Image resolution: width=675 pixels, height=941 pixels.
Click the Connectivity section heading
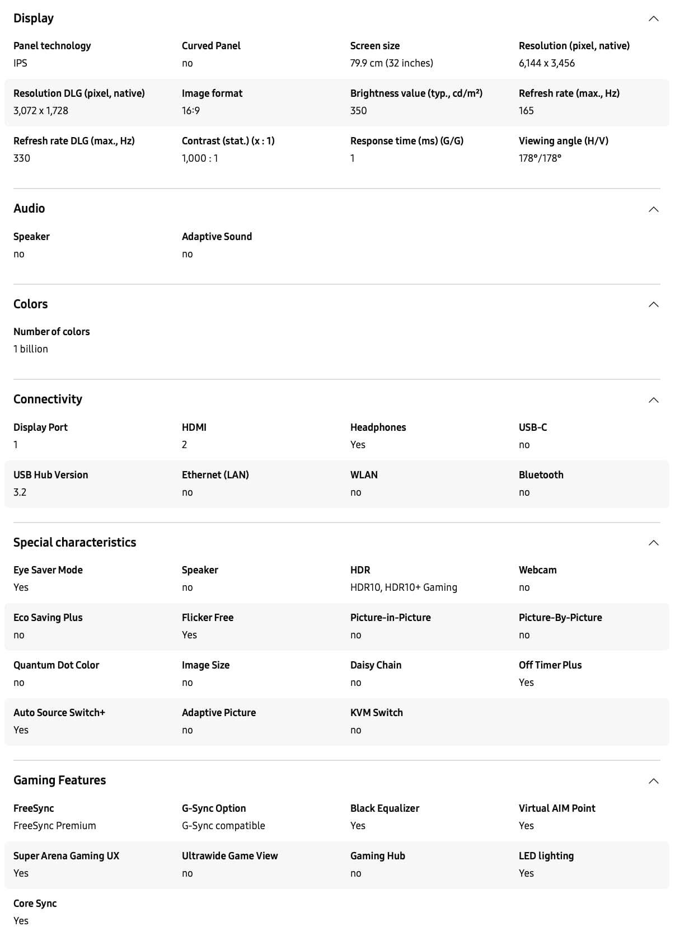48,399
